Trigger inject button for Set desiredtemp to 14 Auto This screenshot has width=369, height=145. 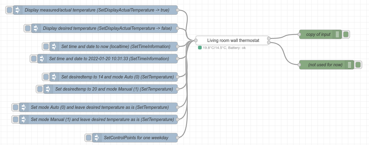(46, 77)
